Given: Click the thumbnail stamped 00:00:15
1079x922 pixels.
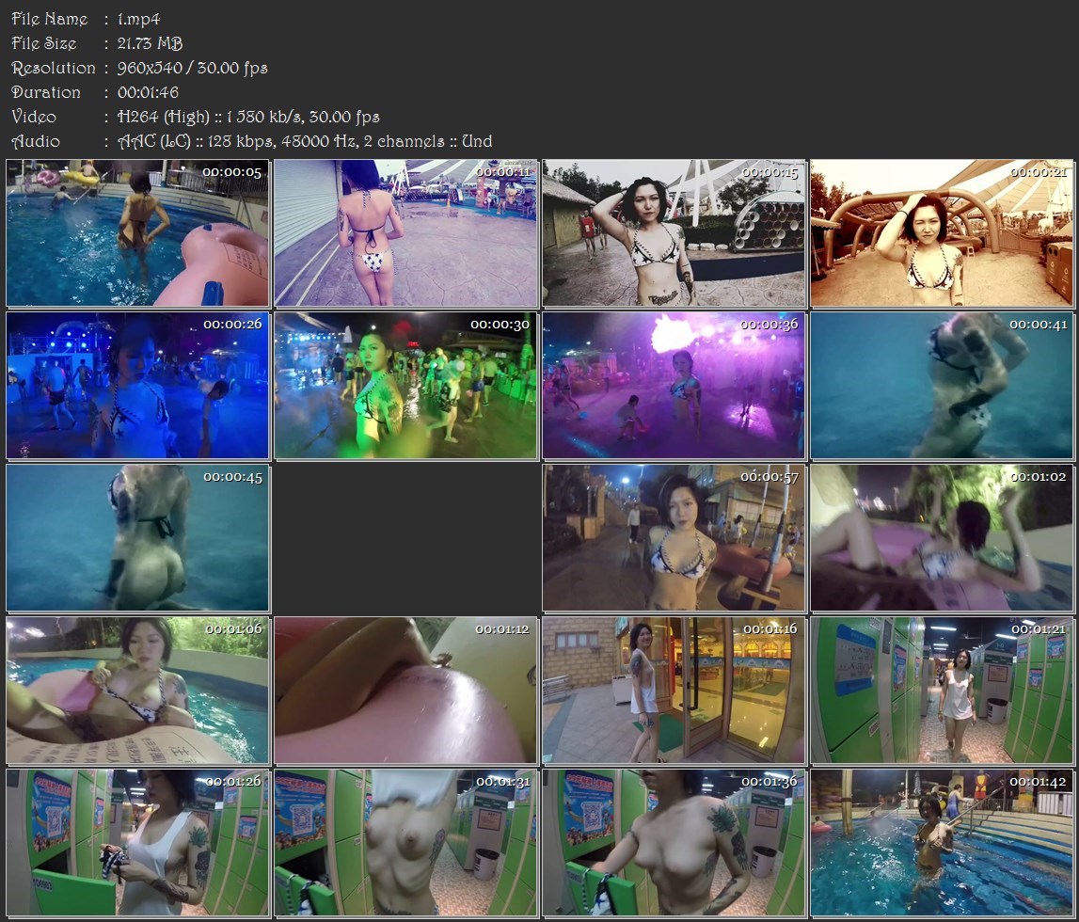Looking at the screenshot, I should [x=674, y=233].
